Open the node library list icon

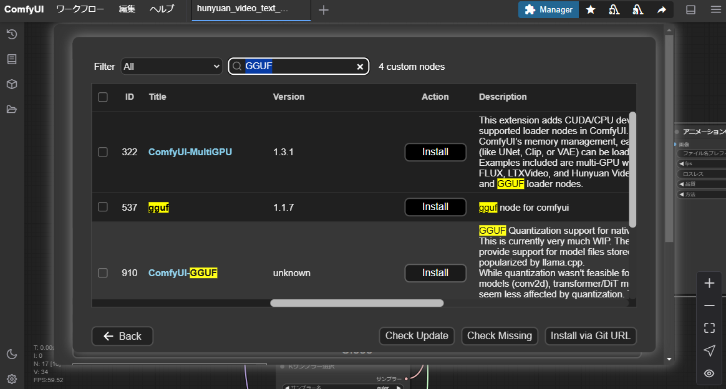12,59
